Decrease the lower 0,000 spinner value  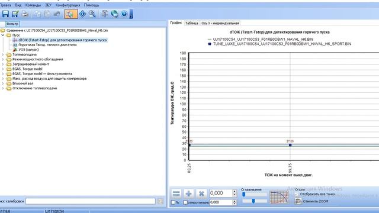(235, 204)
